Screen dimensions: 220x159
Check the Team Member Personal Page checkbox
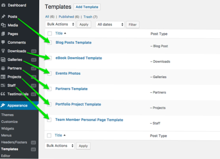click(49, 120)
